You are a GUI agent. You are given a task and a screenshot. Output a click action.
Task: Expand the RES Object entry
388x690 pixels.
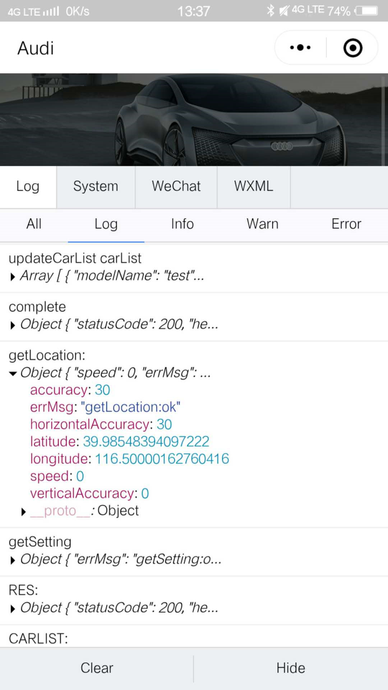click(x=13, y=609)
